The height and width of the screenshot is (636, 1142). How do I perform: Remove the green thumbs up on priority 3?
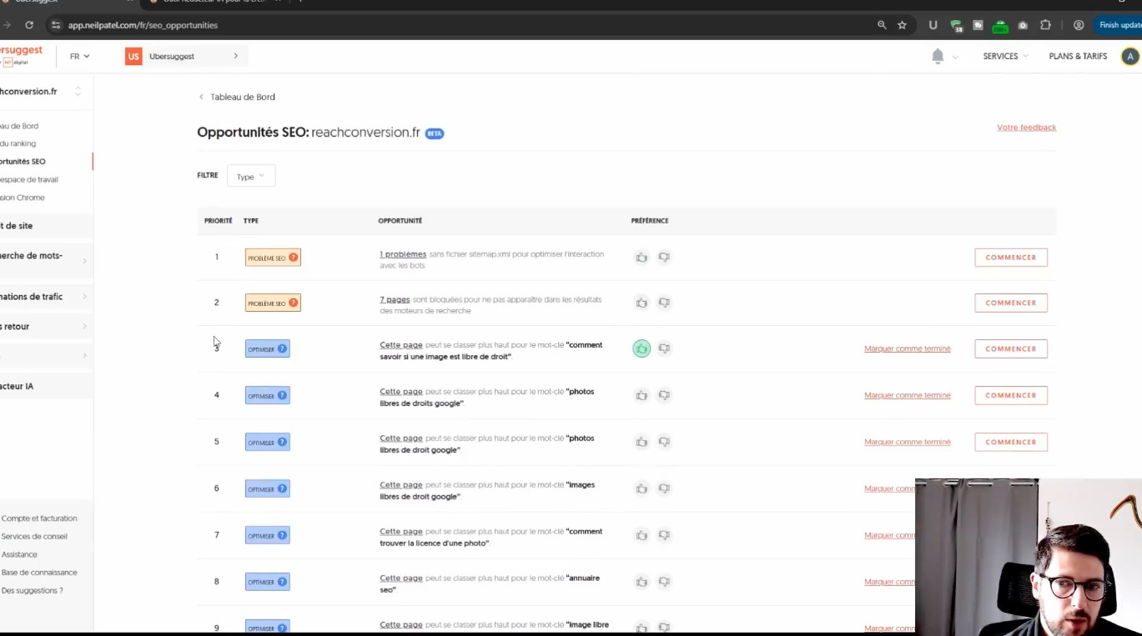641,348
